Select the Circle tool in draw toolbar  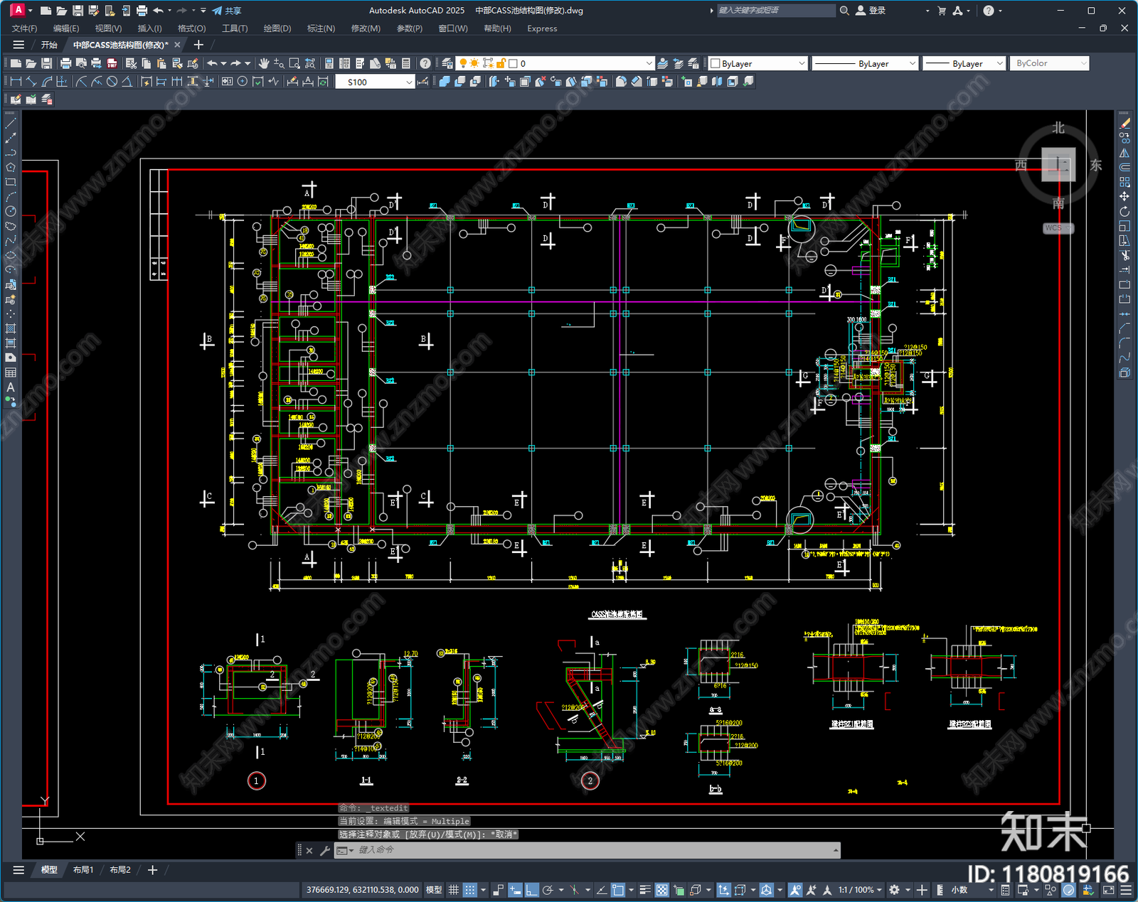pyautogui.click(x=11, y=211)
